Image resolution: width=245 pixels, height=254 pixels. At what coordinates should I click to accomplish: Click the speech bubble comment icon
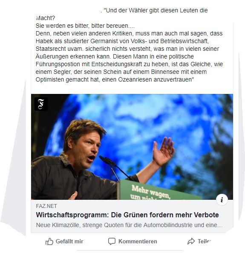coord(112,241)
